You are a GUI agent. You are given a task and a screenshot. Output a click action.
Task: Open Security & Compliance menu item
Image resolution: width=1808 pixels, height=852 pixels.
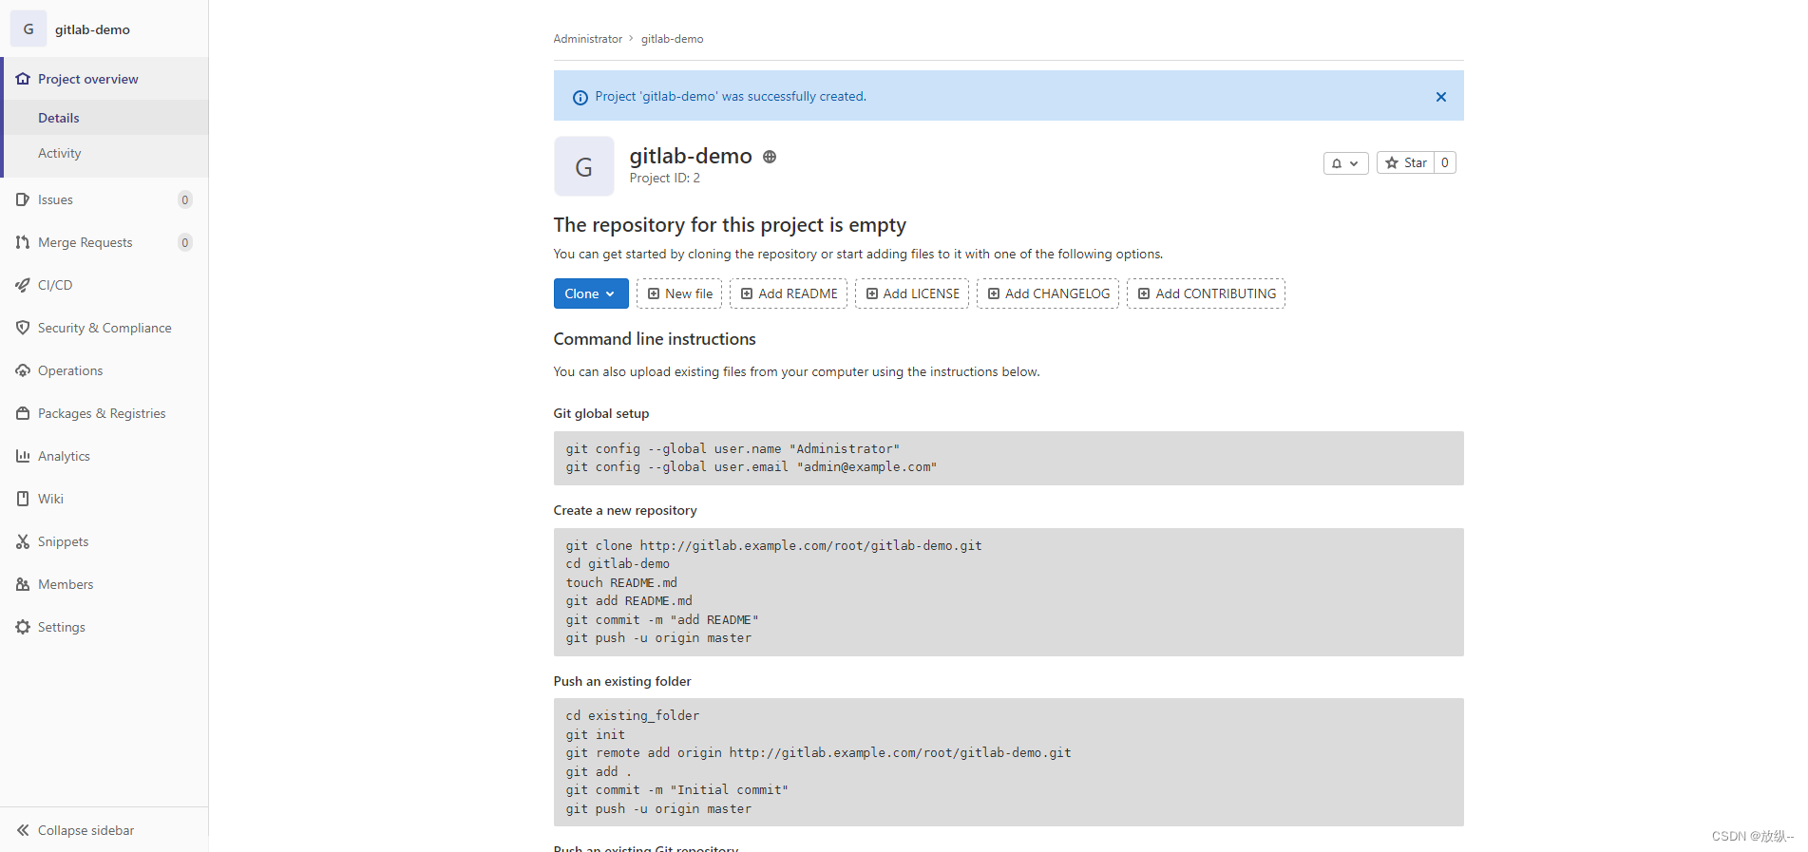(x=105, y=328)
